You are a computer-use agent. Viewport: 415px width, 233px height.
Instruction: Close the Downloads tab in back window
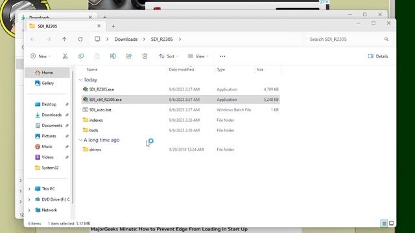click(90, 17)
